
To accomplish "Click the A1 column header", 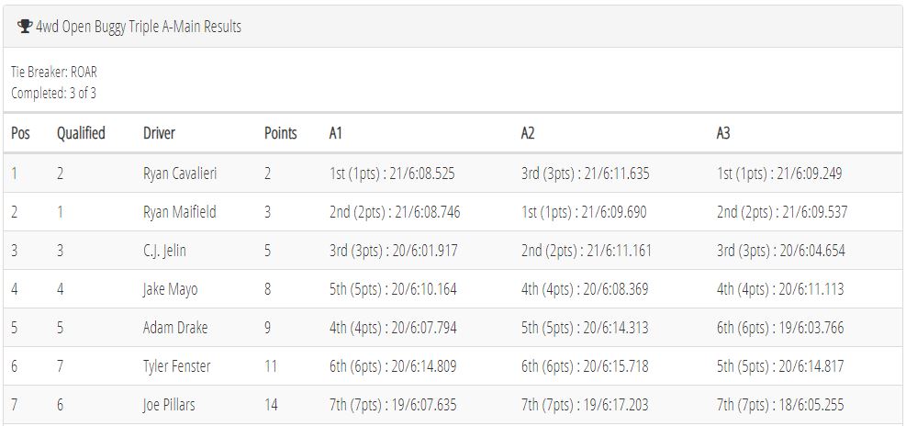I will (x=336, y=133).
